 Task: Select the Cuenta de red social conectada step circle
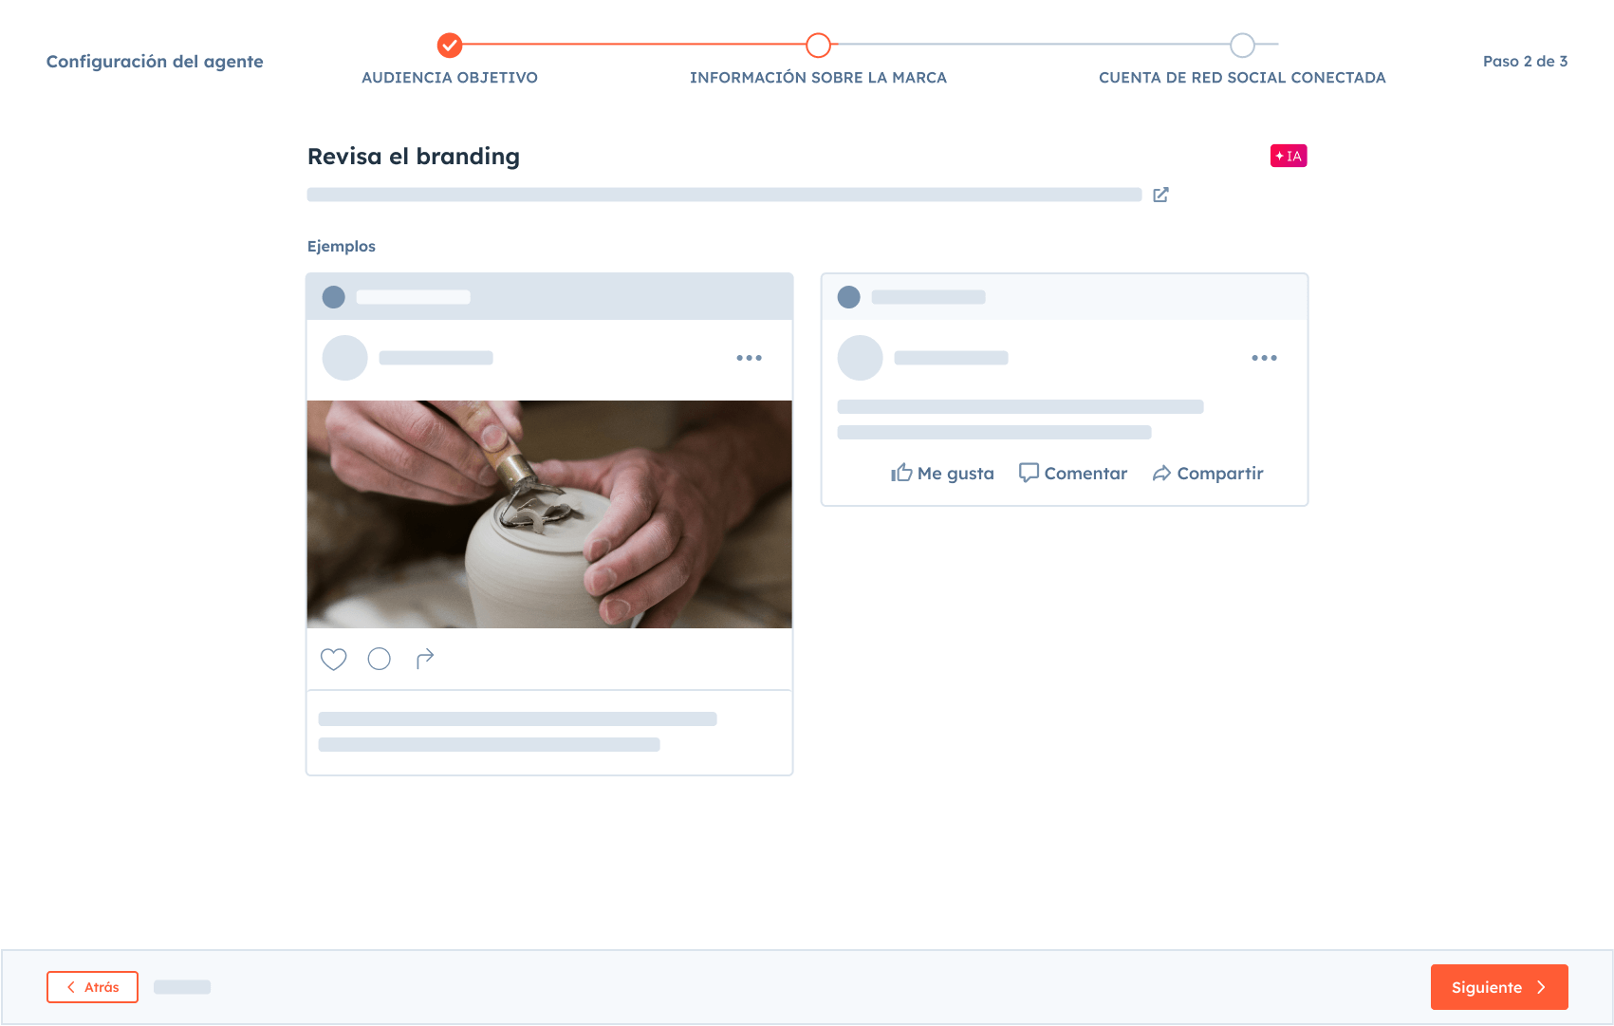pos(1242,45)
